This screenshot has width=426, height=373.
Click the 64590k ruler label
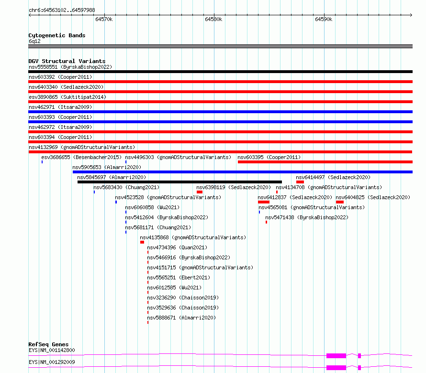click(324, 19)
